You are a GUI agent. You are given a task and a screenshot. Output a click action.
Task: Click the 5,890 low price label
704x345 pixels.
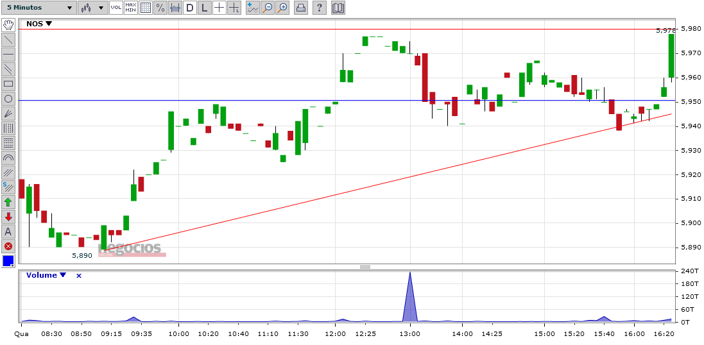[x=82, y=256]
